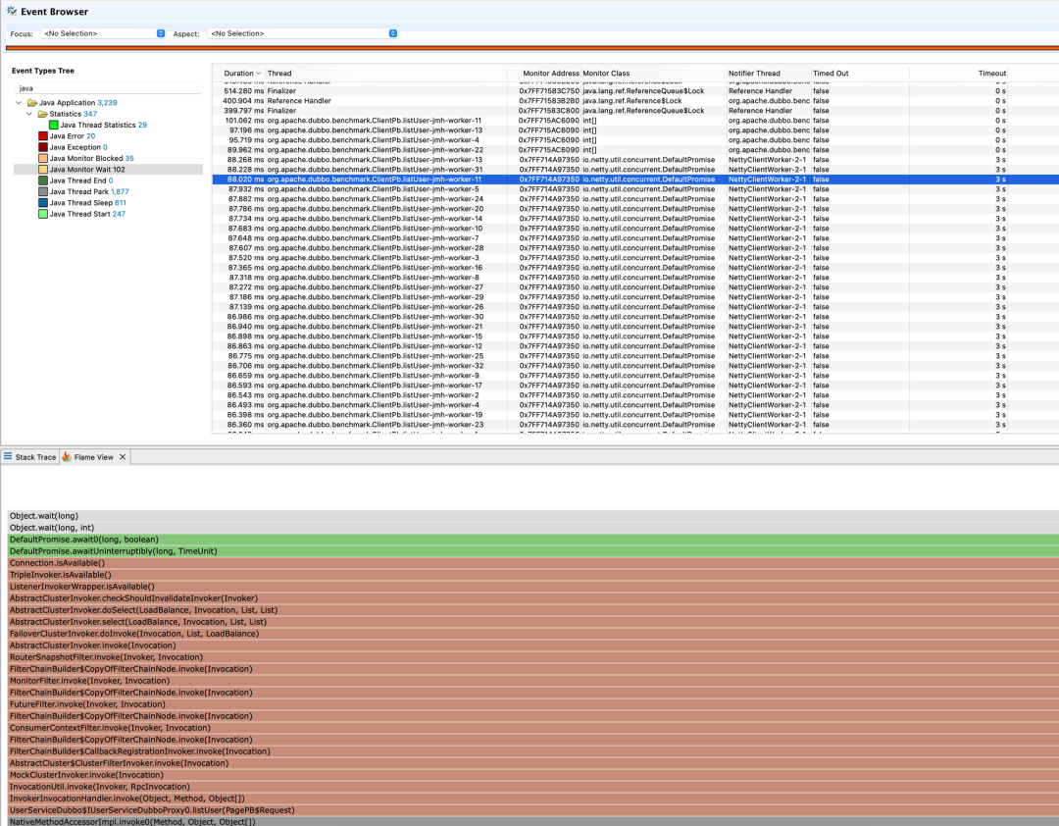Click the Event Browser title icon
1059x826 pixels.
tap(12, 11)
